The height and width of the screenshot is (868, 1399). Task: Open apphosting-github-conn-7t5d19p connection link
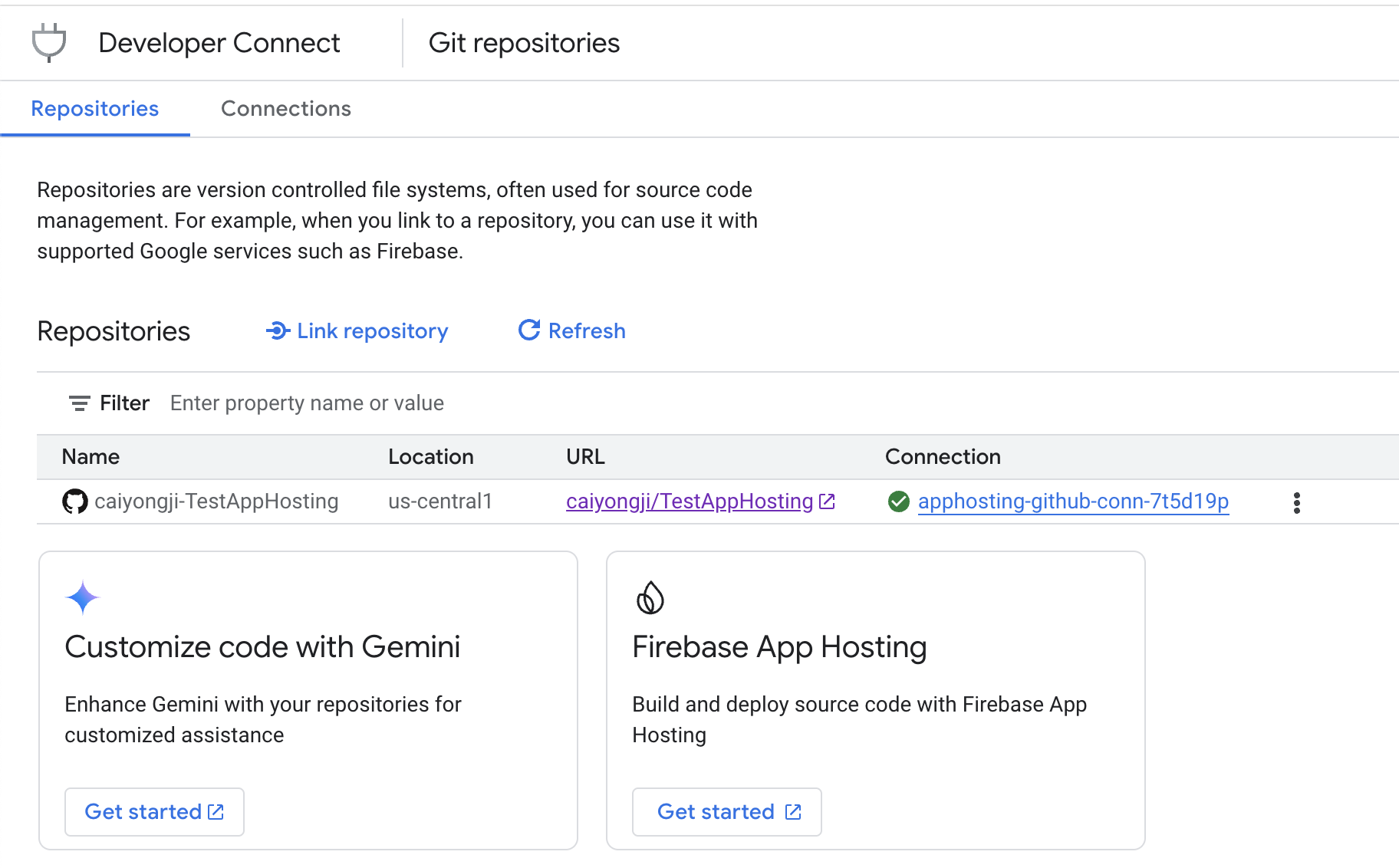(1073, 501)
